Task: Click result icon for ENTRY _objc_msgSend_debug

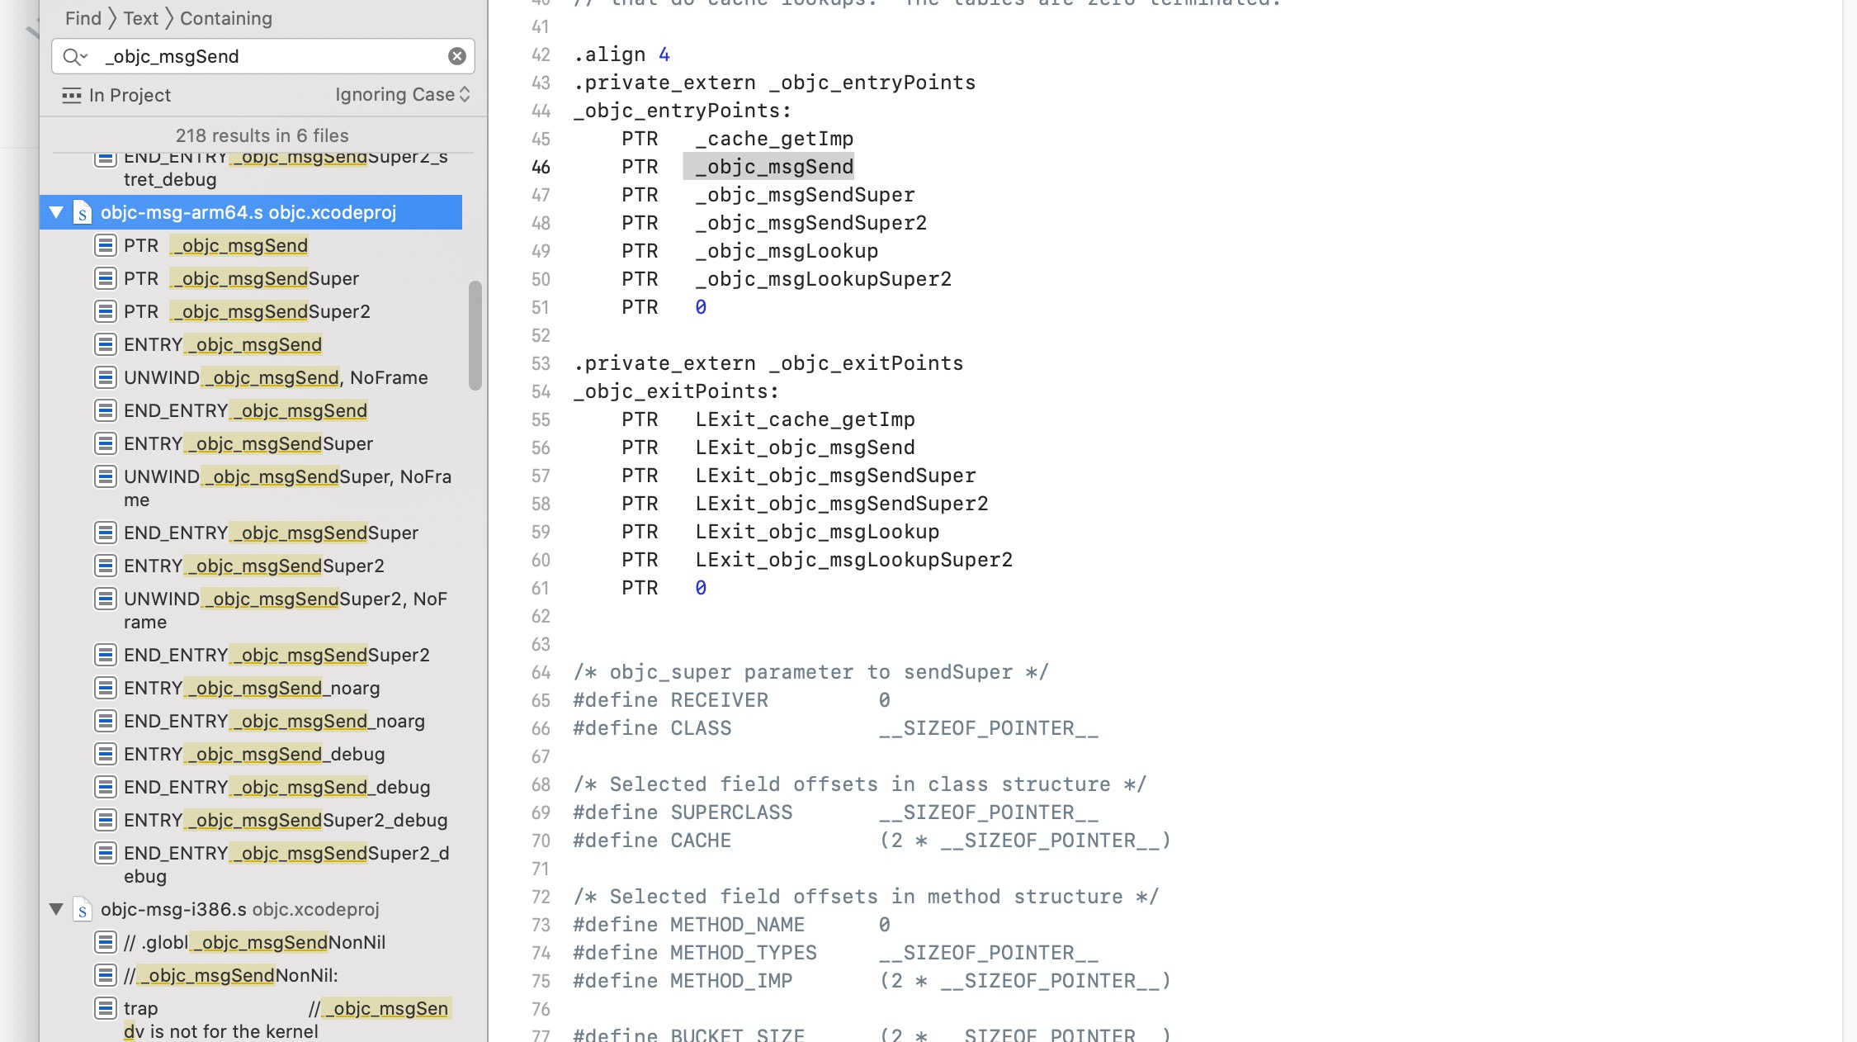Action: (105, 754)
